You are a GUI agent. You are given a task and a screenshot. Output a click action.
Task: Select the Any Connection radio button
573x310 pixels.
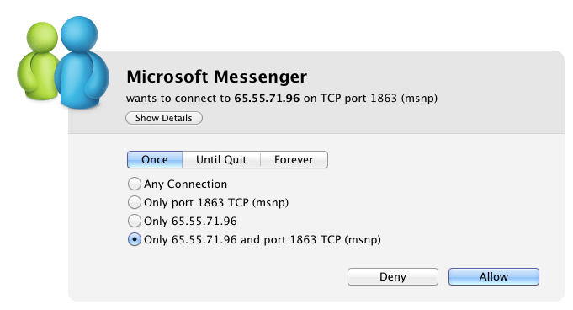(x=135, y=184)
